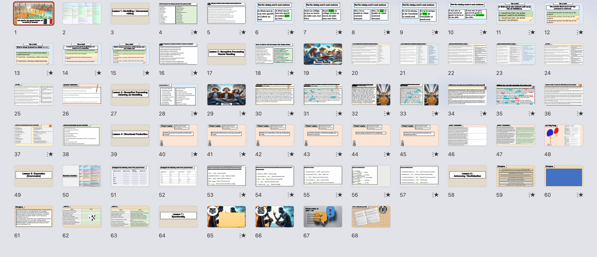This screenshot has height=257, width=597.
Task: Select the 'Lesson 6: Autonomy / Routinisation' slide
Action: coord(466,177)
